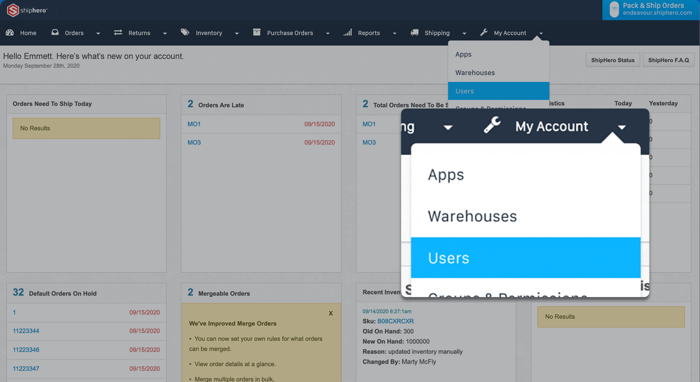Image resolution: width=700 pixels, height=382 pixels.
Task: Click the Mergeable Orders heading
Action: point(224,294)
